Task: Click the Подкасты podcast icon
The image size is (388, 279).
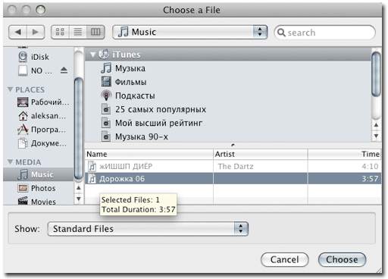Action: pos(106,96)
